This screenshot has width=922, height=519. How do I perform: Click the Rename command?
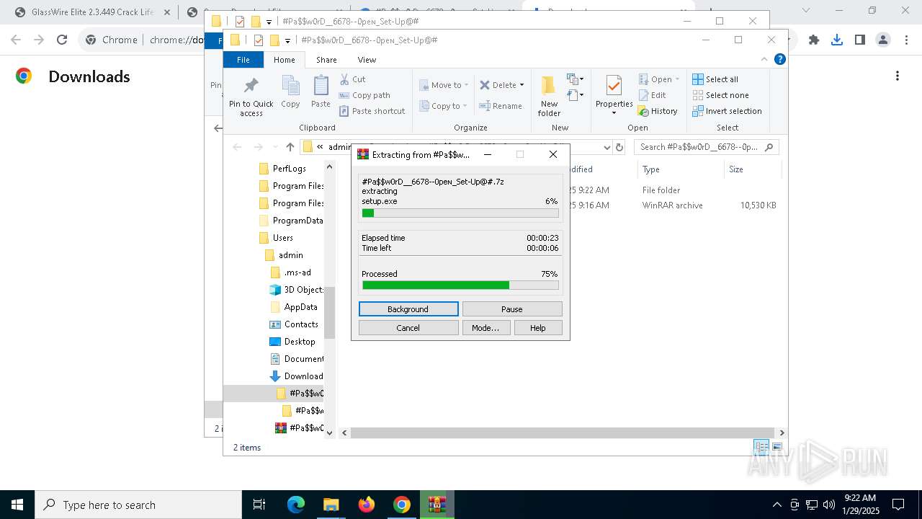click(x=501, y=106)
